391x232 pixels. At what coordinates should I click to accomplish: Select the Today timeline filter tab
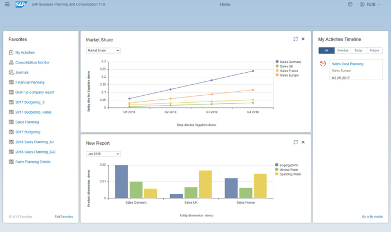click(x=359, y=50)
